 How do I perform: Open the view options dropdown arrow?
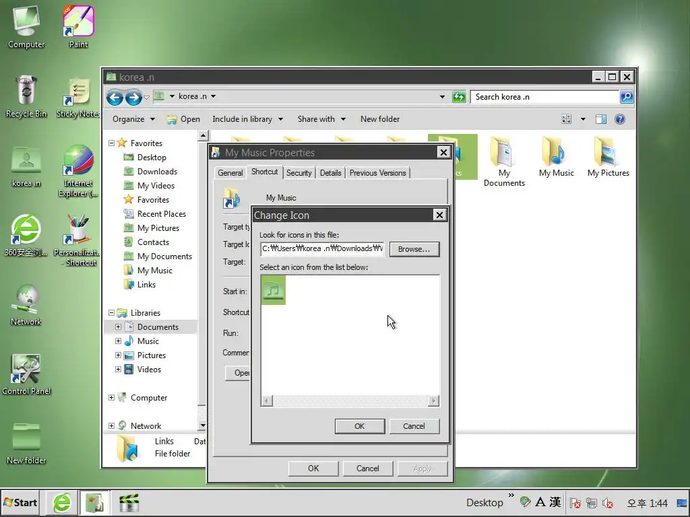(x=583, y=119)
